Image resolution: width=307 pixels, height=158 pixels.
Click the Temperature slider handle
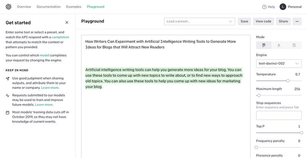point(288,81)
